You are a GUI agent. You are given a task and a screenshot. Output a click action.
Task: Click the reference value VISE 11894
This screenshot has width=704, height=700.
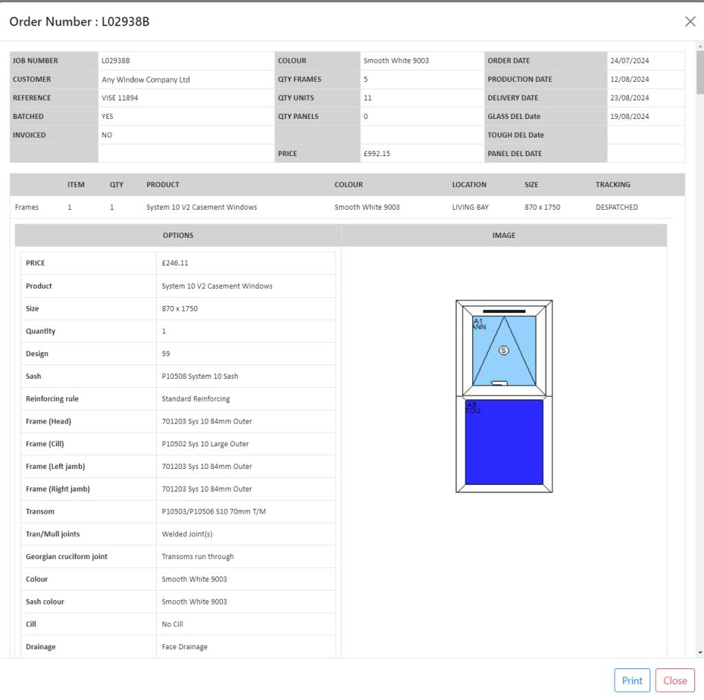(x=120, y=98)
